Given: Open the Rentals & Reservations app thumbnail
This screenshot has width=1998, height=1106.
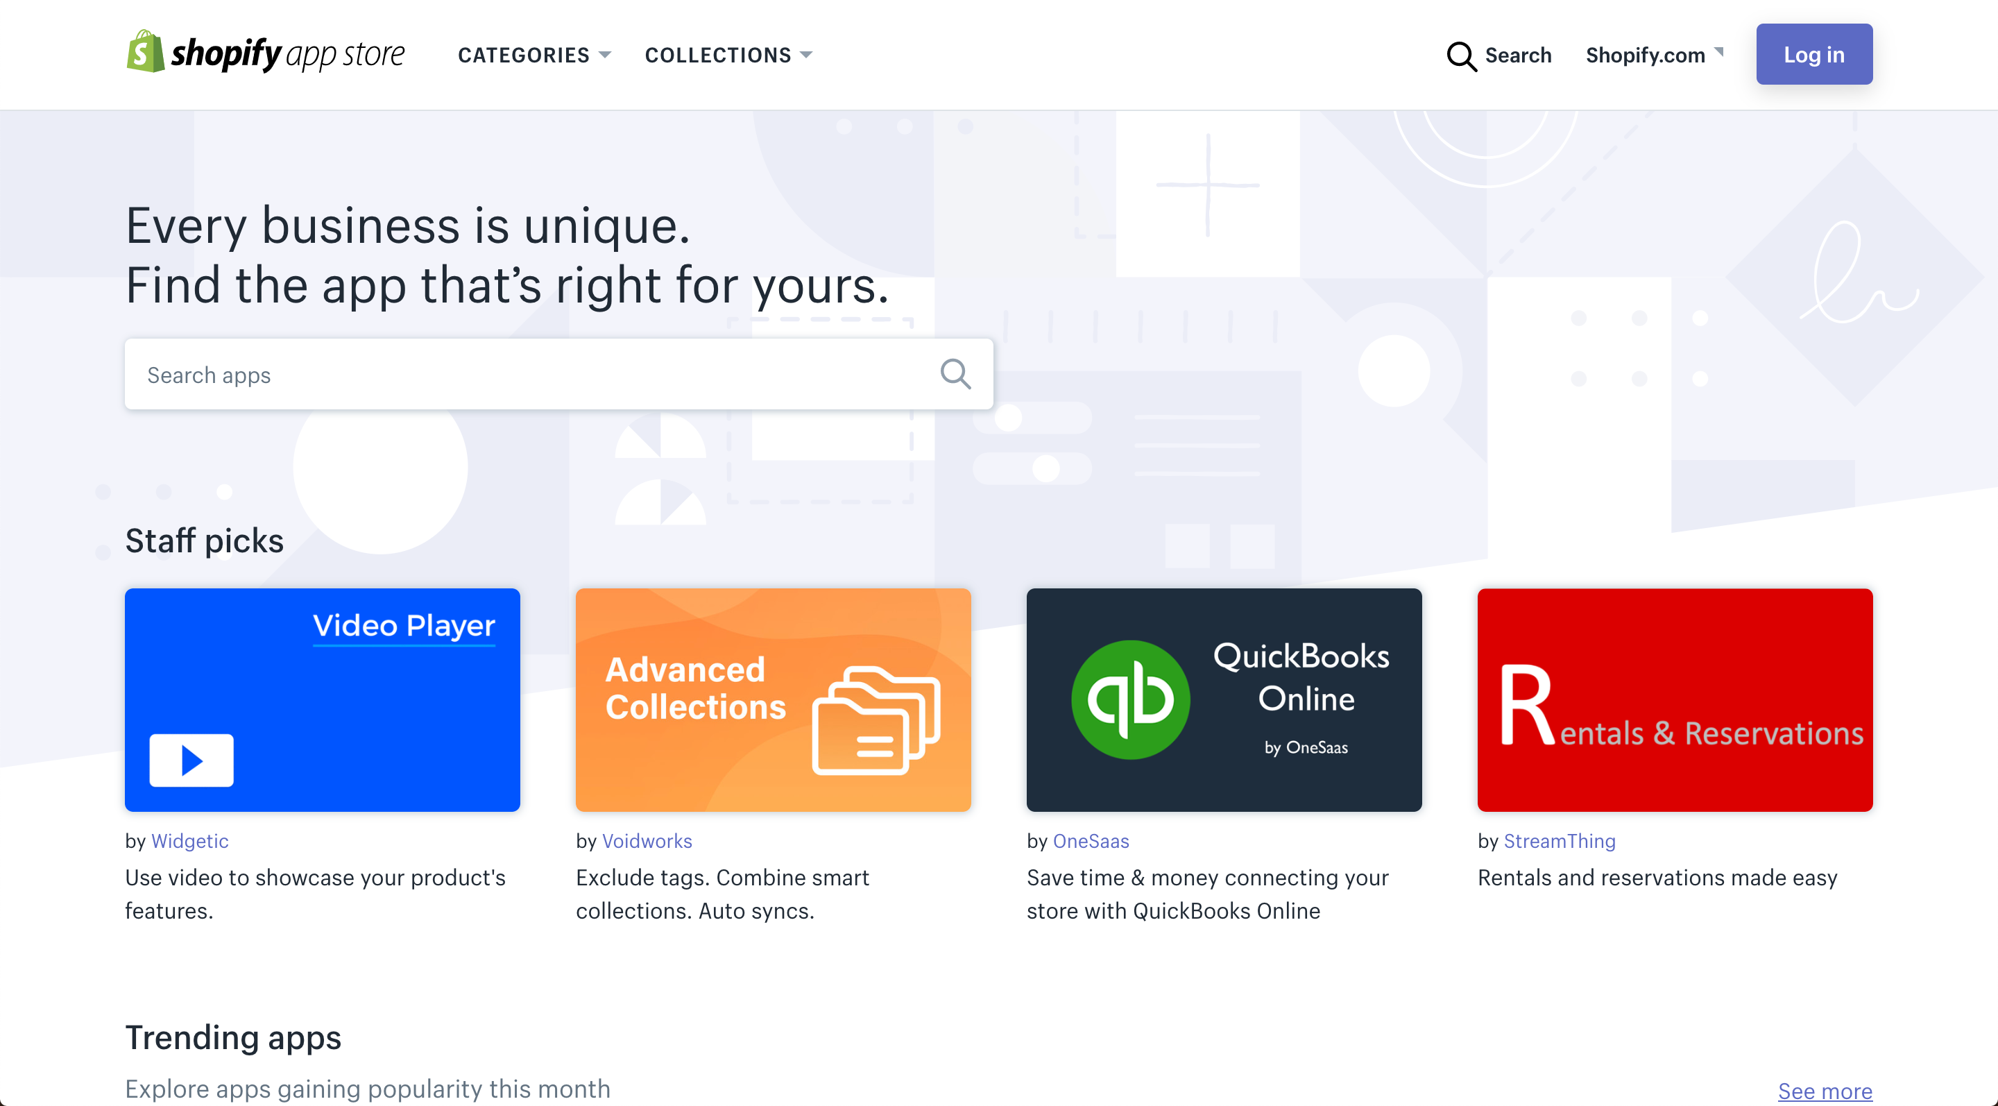Looking at the screenshot, I should point(1675,699).
